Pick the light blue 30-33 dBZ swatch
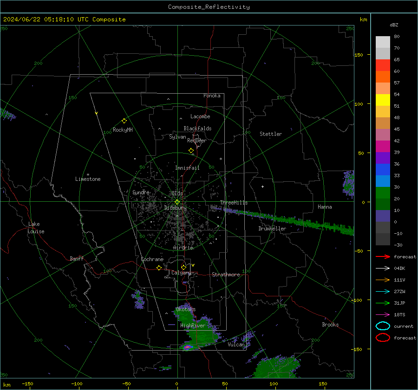Viewport: 418px width, 390px height. (383, 181)
